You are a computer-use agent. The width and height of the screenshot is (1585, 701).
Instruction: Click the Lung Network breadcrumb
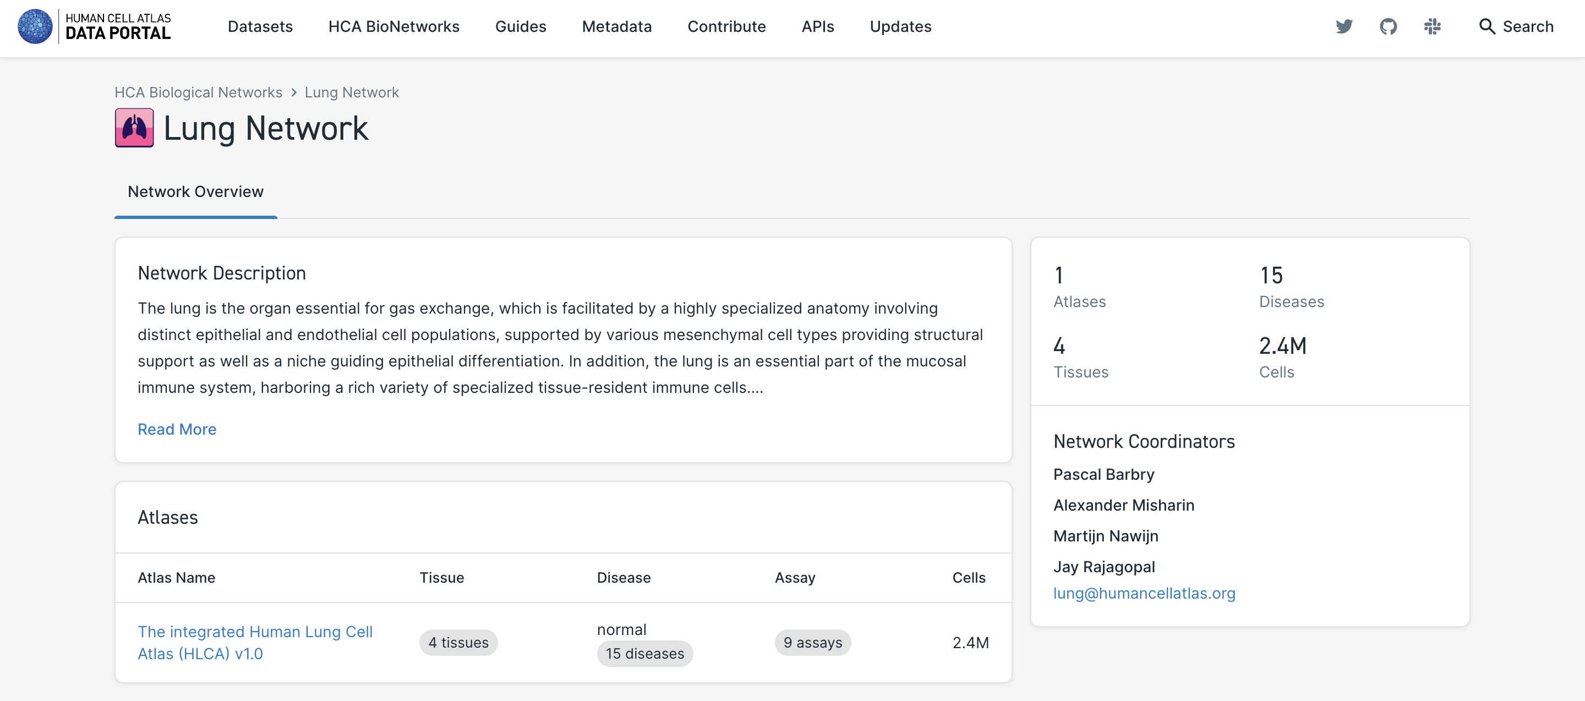tap(351, 92)
